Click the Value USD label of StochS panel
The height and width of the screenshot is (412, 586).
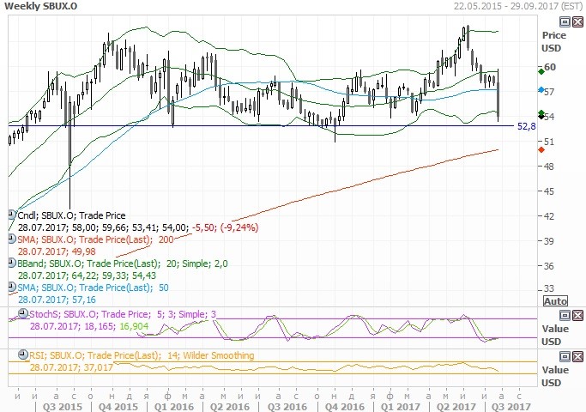pos(554,335)
